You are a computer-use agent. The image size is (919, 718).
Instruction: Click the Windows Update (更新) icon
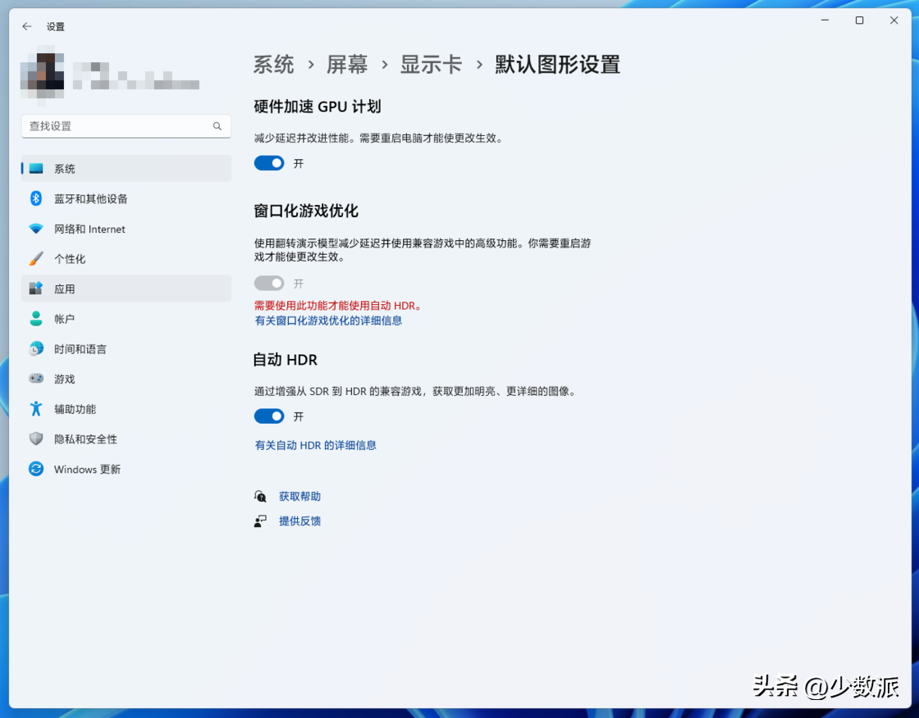click(36, 469)
